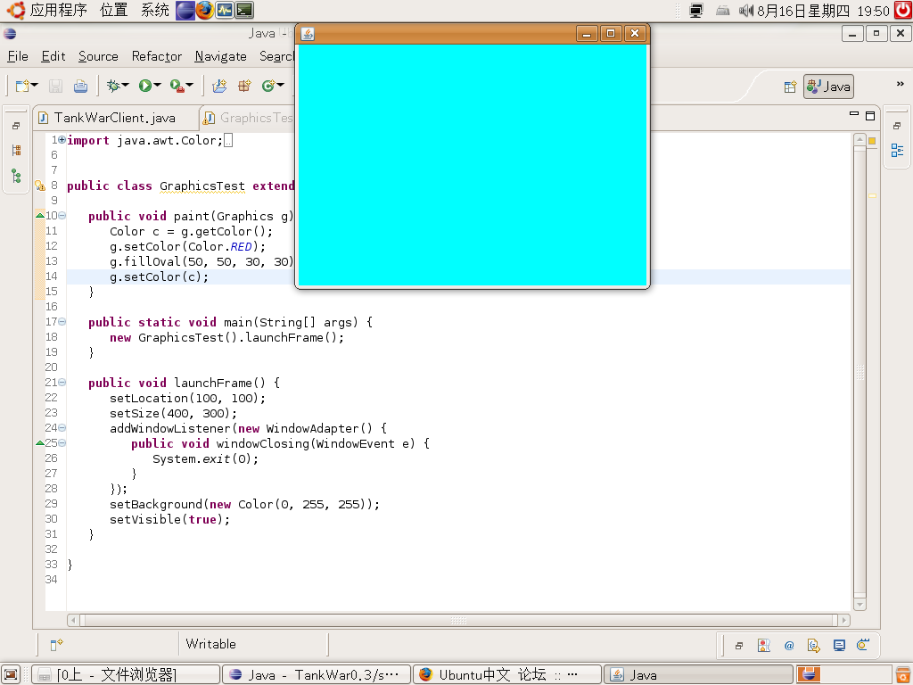This screenshot has height=685, width=913.
Task: Open the New dropdown arrow
Action: click(x=35, y=86)
